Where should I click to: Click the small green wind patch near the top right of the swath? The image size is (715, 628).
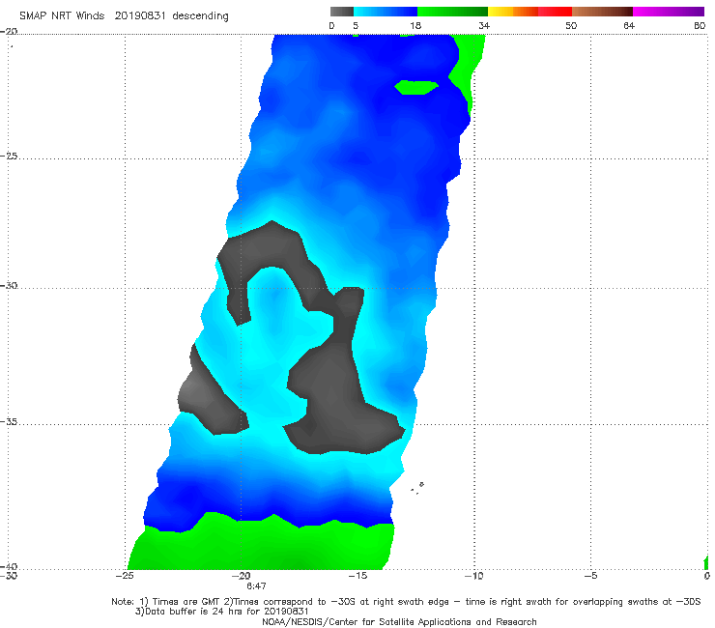416,87
